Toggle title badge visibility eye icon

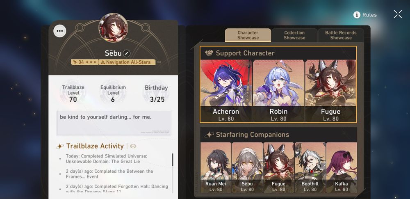159,62
